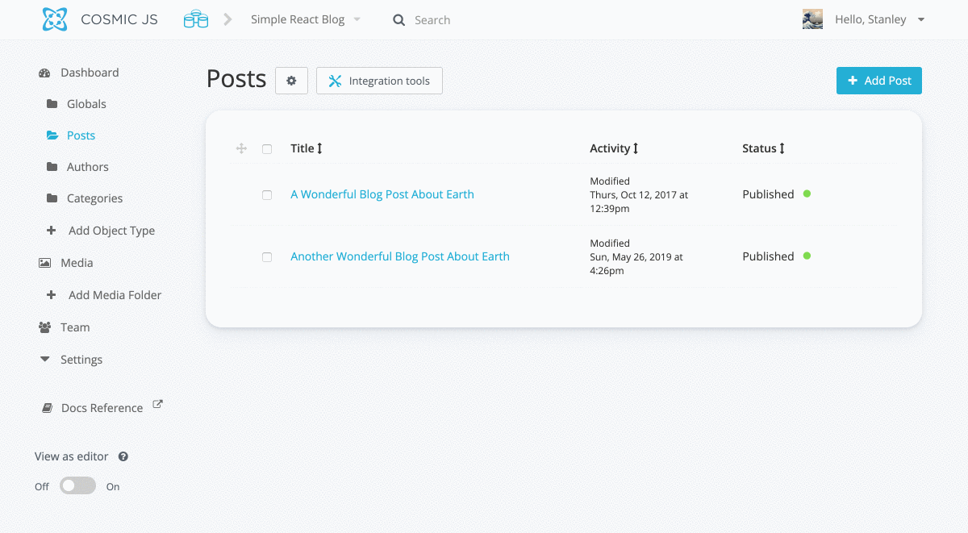The image size is (968, 533).
Task: Click the Settings label in the sidebar
Action: (x=81, y=360)
